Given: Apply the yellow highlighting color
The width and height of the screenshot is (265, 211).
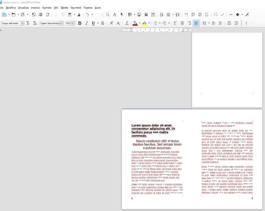Looking at the screenshot, I should pyautogui.click(x=144, y=23).
